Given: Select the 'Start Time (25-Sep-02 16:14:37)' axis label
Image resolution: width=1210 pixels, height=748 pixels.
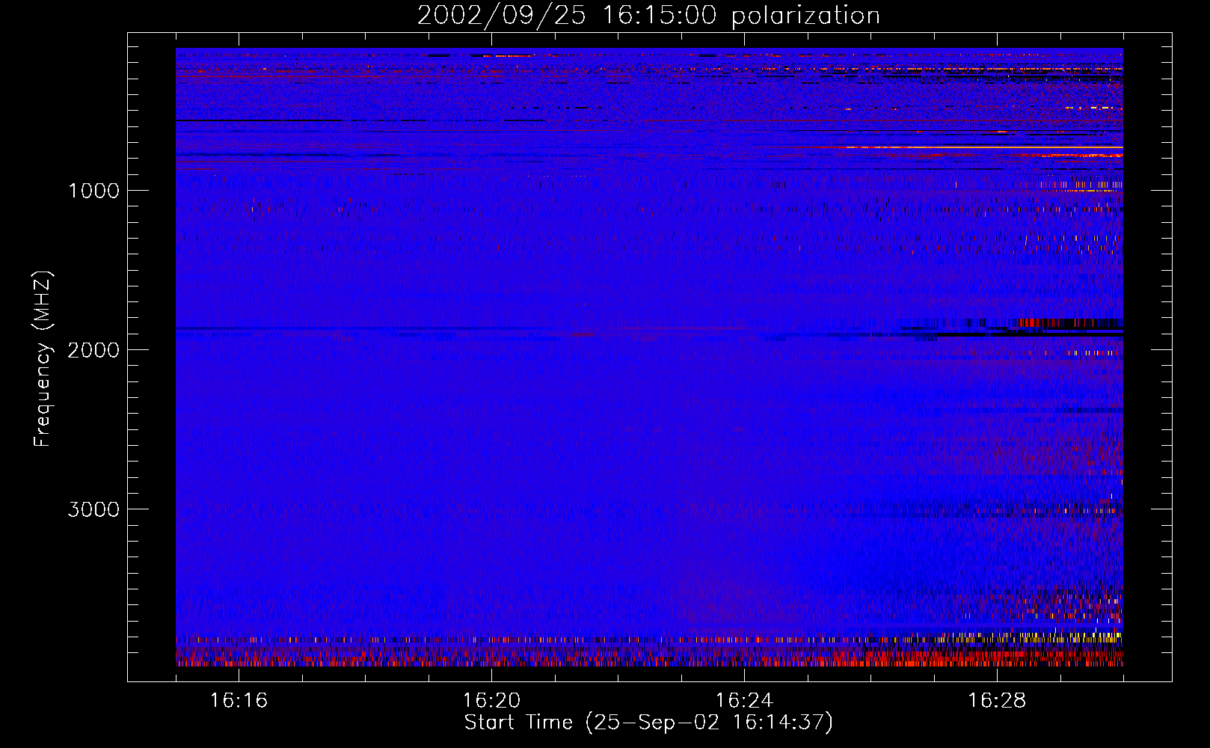Looking at the screenshot, I should (648, 723).
